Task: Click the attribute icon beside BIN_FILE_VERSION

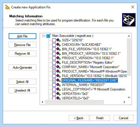Action: click(58, 49)
